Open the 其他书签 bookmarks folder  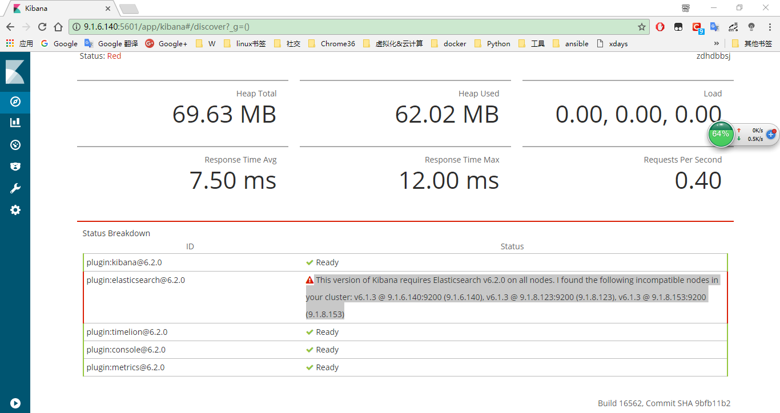pos(751,43)
